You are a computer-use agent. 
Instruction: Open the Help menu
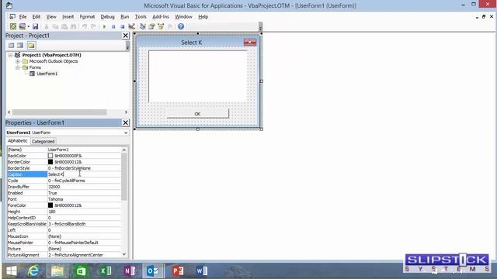(203, 17)
